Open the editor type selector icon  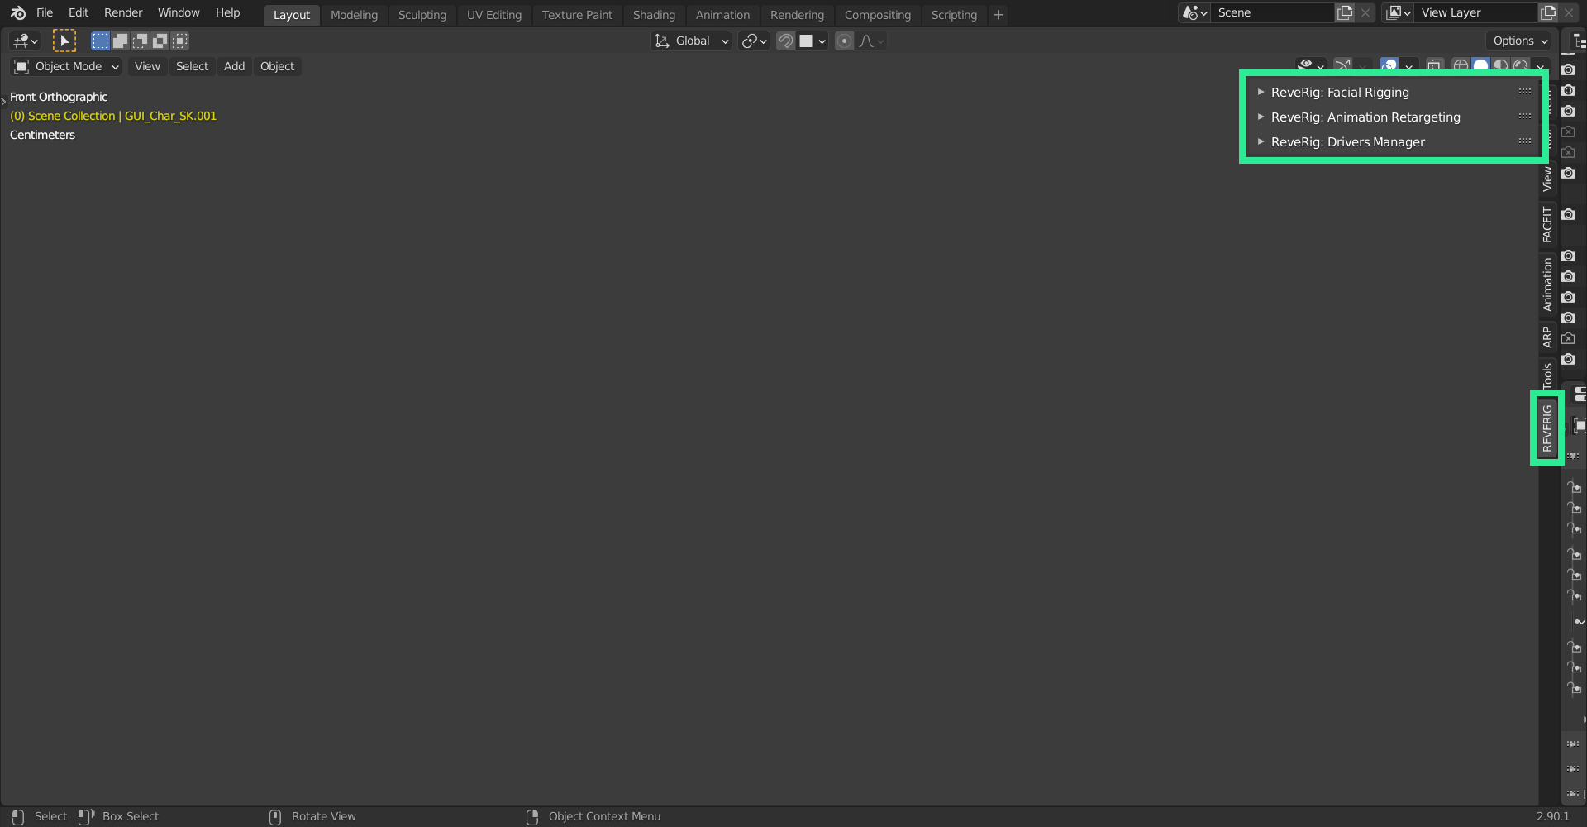23,40
